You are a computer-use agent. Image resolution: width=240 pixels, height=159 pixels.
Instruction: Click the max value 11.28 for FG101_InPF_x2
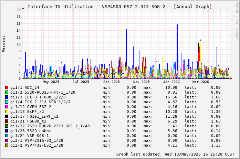(171, 116)
